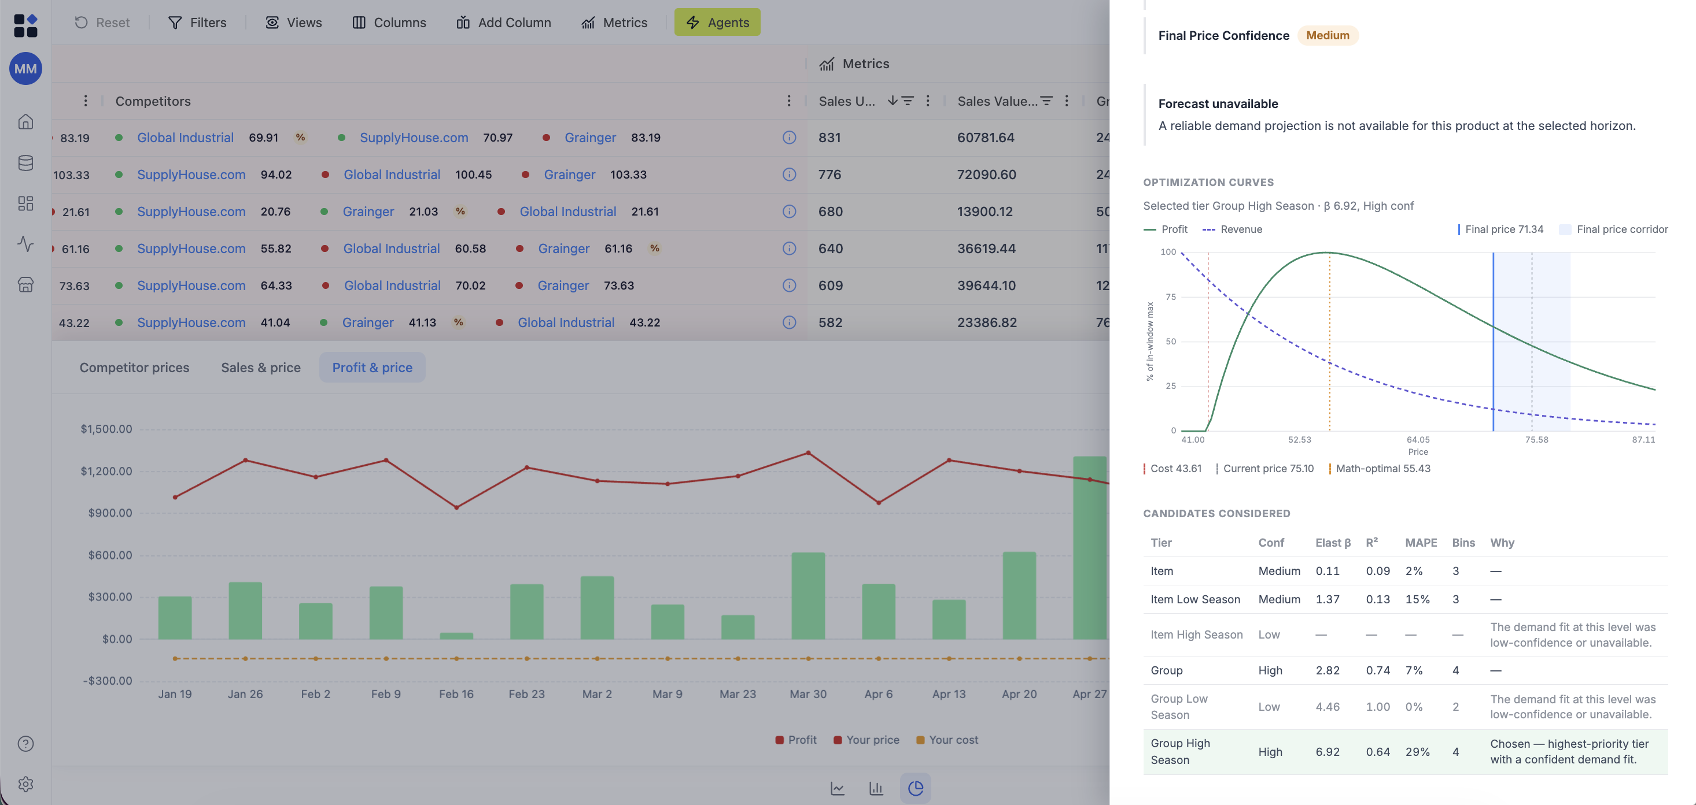Toggle the Profit legend item in bar chart
The width and height of the screenshot is (1696, 805).
(796, 740)
